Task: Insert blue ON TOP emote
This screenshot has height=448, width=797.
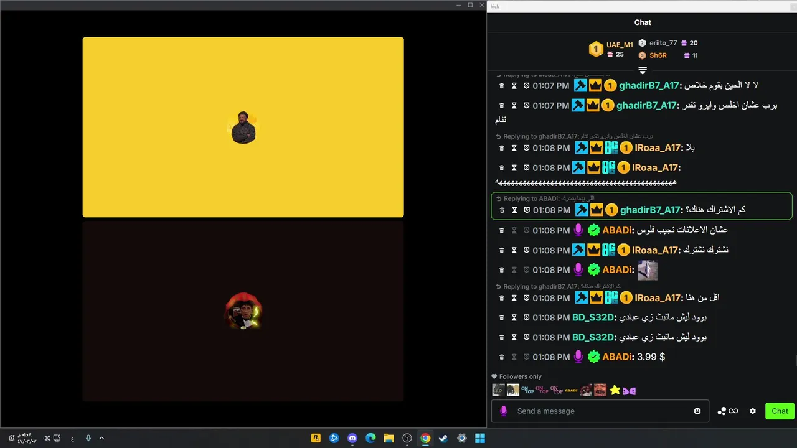Action: click(527, 390)
